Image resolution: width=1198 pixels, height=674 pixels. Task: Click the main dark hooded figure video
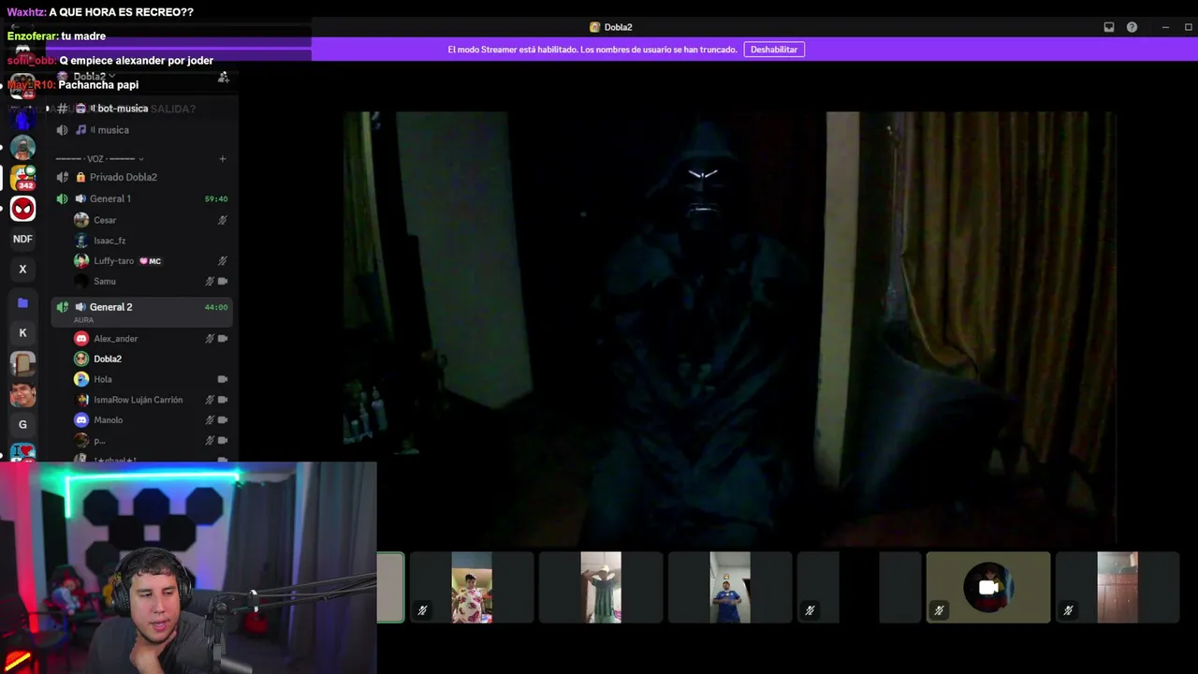pos(729,328)
